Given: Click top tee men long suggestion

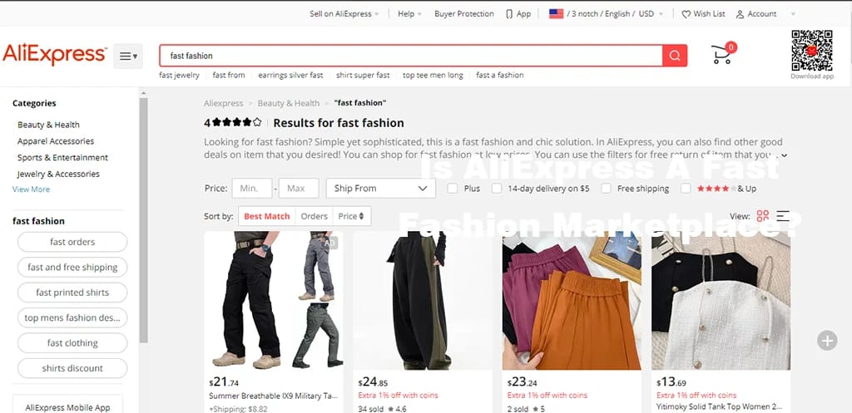Looking at the screenshot, I should coord(433,76).
